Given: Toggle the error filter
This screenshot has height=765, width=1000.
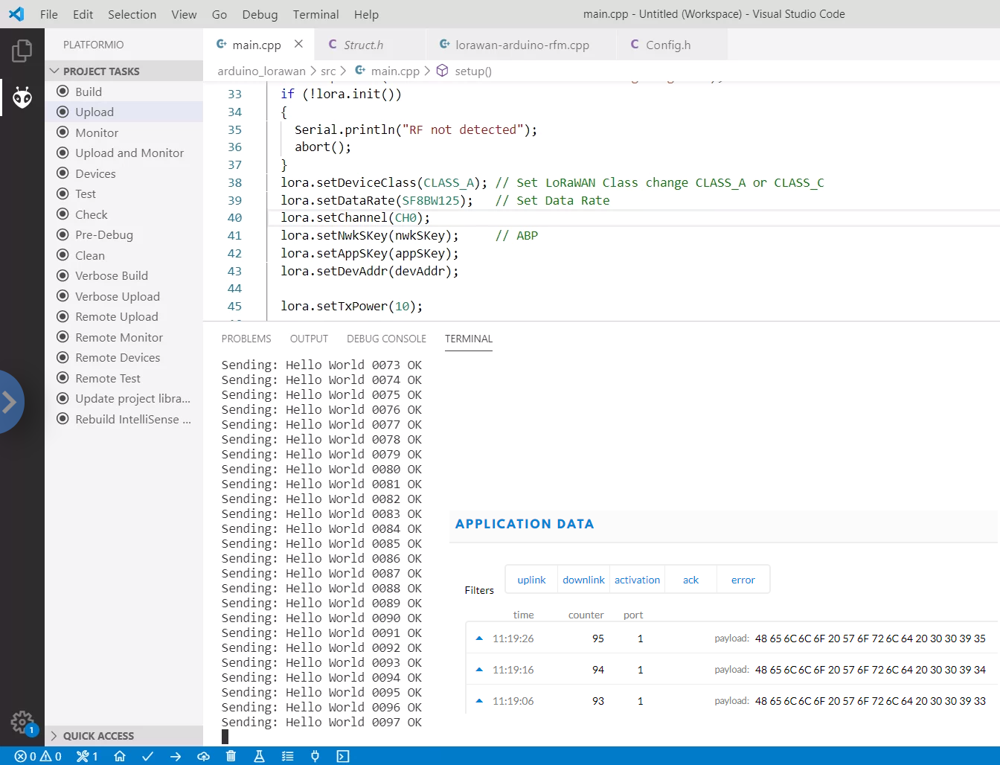Looking at the screenshot, I should point(743,580).
